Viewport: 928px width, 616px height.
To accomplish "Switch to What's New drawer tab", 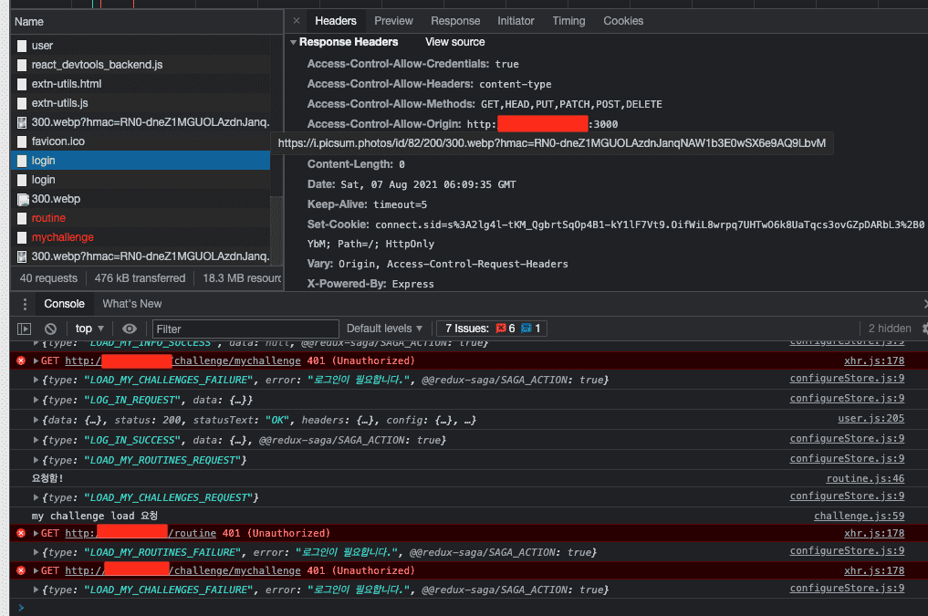I will point(131,304).
